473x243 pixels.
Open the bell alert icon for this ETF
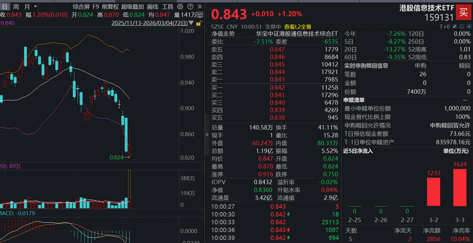(461, 27)
